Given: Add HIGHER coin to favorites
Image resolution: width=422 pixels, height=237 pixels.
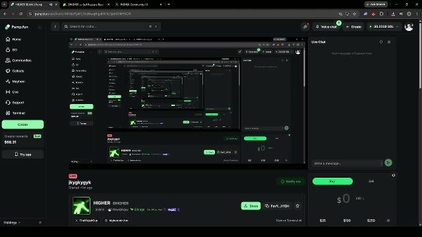Looking at the screenshot, I should pyautogui.click(x=297, y=206).
